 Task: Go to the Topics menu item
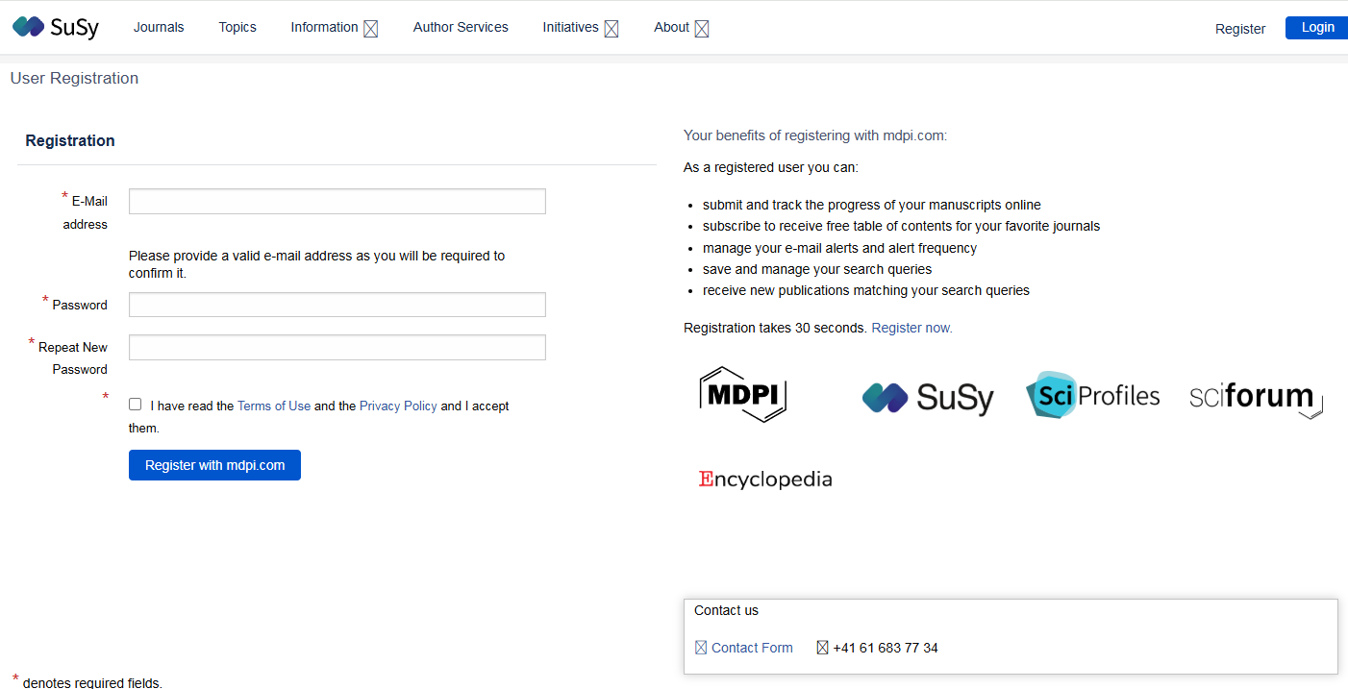pos(237,27)
